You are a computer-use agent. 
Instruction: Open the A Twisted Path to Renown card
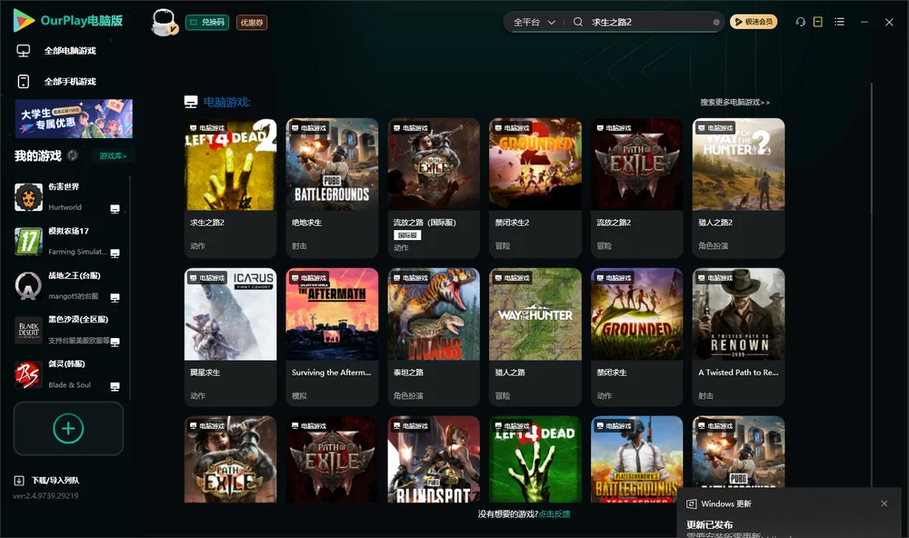click(738, 337)
